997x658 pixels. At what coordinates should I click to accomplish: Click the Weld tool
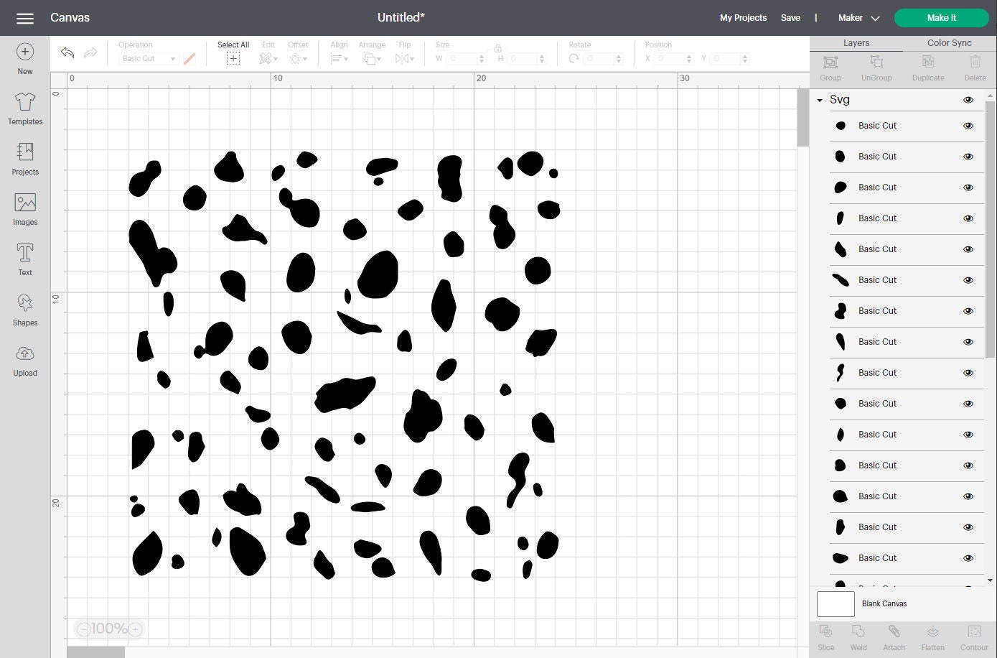pos(858,636)
